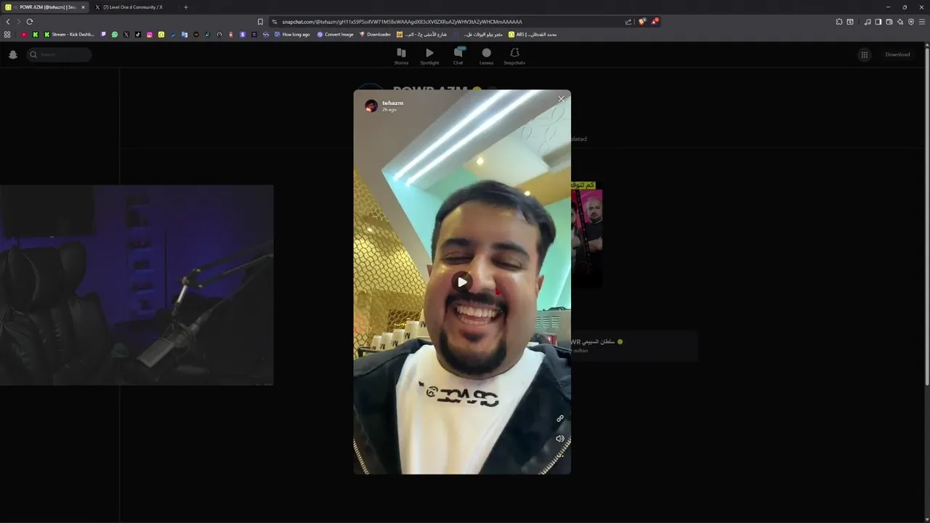
Task: Click the address bar URL
Action: pos(402,22)
